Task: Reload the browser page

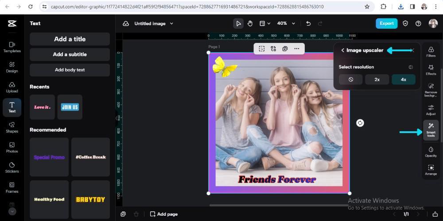Action: [31, 7]
